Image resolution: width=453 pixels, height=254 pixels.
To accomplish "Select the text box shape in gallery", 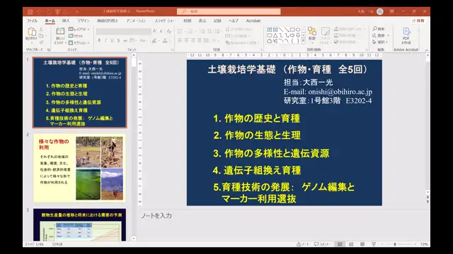I will point(270,30).
